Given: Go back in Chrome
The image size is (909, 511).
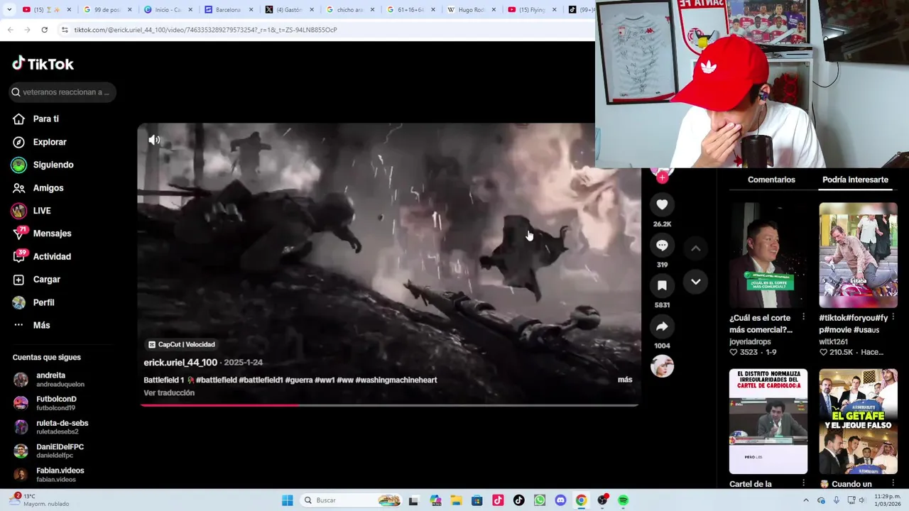Looking at the screenshot, I should (x=10, y=30).
